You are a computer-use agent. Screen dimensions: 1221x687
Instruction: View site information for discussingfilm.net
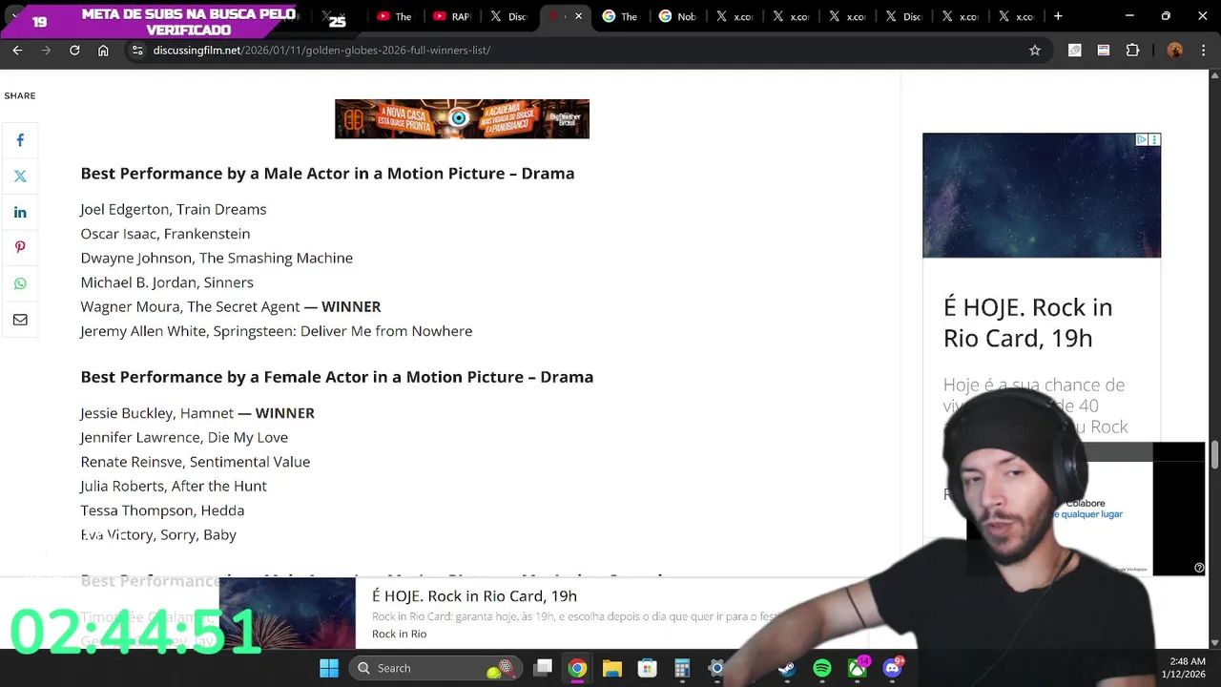coord(137,50)
